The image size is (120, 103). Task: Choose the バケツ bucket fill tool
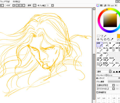(100, 54)
